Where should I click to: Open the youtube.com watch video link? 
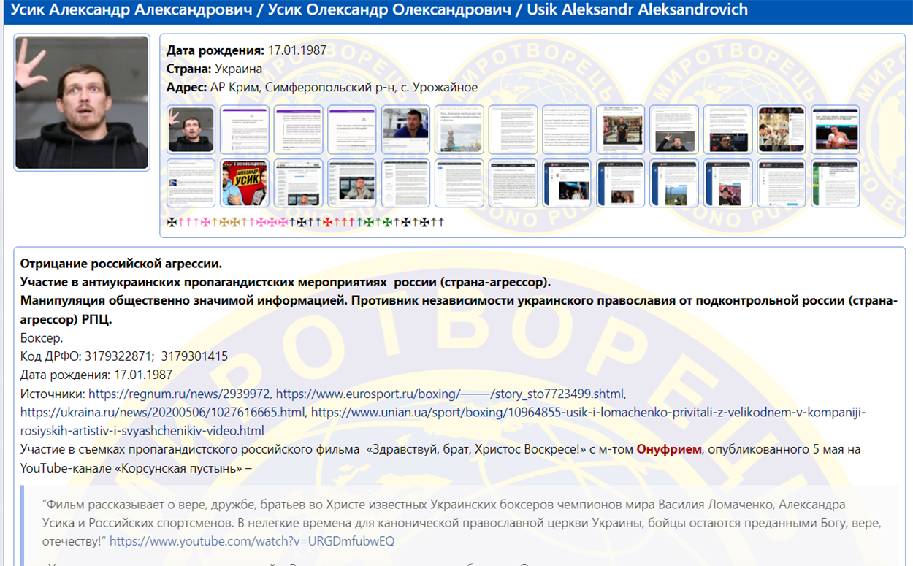252,541
